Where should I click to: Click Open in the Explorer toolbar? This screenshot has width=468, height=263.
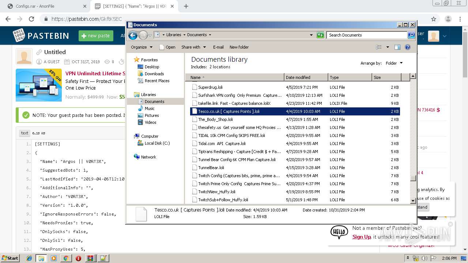click(167, 47)
